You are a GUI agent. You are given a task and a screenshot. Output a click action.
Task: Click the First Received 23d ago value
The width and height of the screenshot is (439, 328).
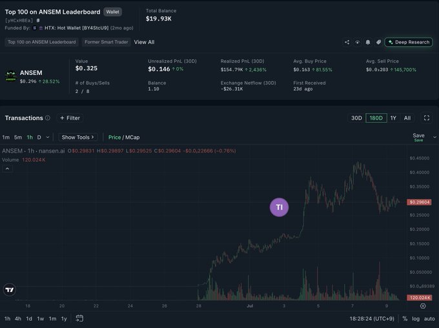(303, 89)
